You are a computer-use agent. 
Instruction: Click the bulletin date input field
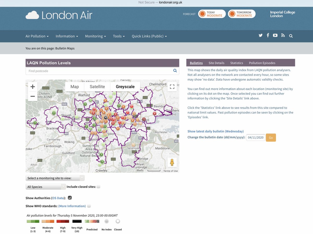tap(256, 137)
